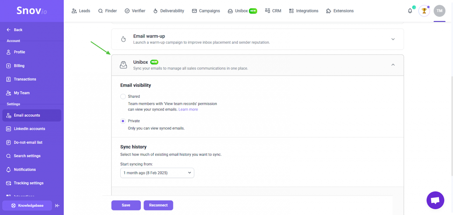Open the trophy achievements icon

(424, 11)
